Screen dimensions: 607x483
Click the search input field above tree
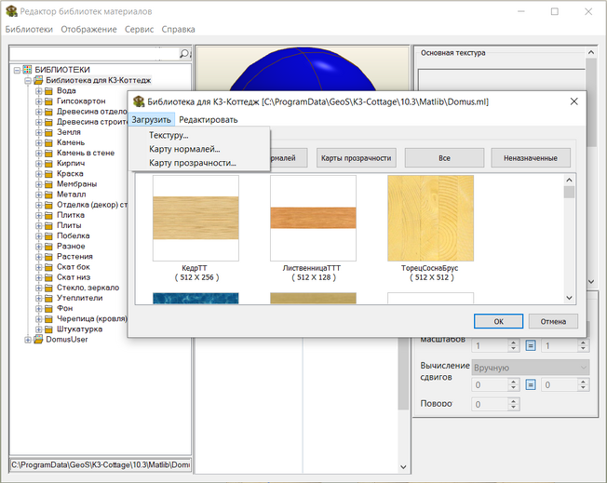pos(94,53)
